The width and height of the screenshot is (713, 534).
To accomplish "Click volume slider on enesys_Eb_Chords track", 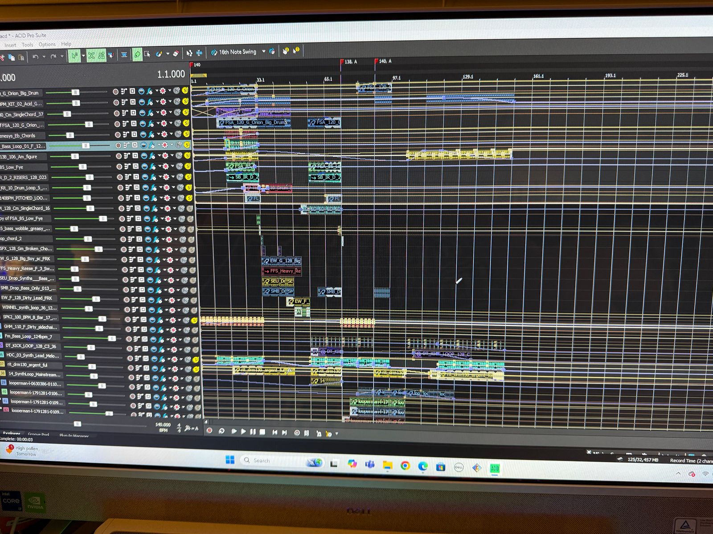I will 70,135.
